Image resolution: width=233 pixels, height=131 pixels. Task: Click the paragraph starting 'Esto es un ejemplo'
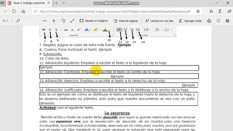click(x=117, y=99)
